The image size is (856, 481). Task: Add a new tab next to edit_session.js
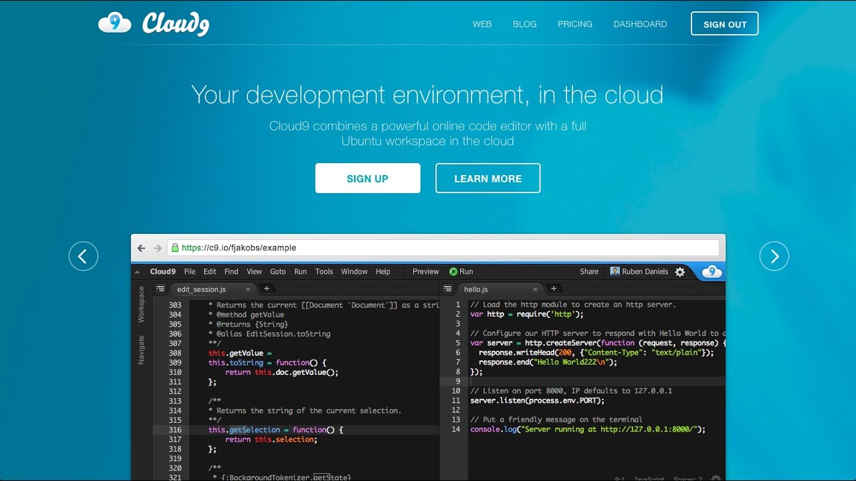(266, 289)
